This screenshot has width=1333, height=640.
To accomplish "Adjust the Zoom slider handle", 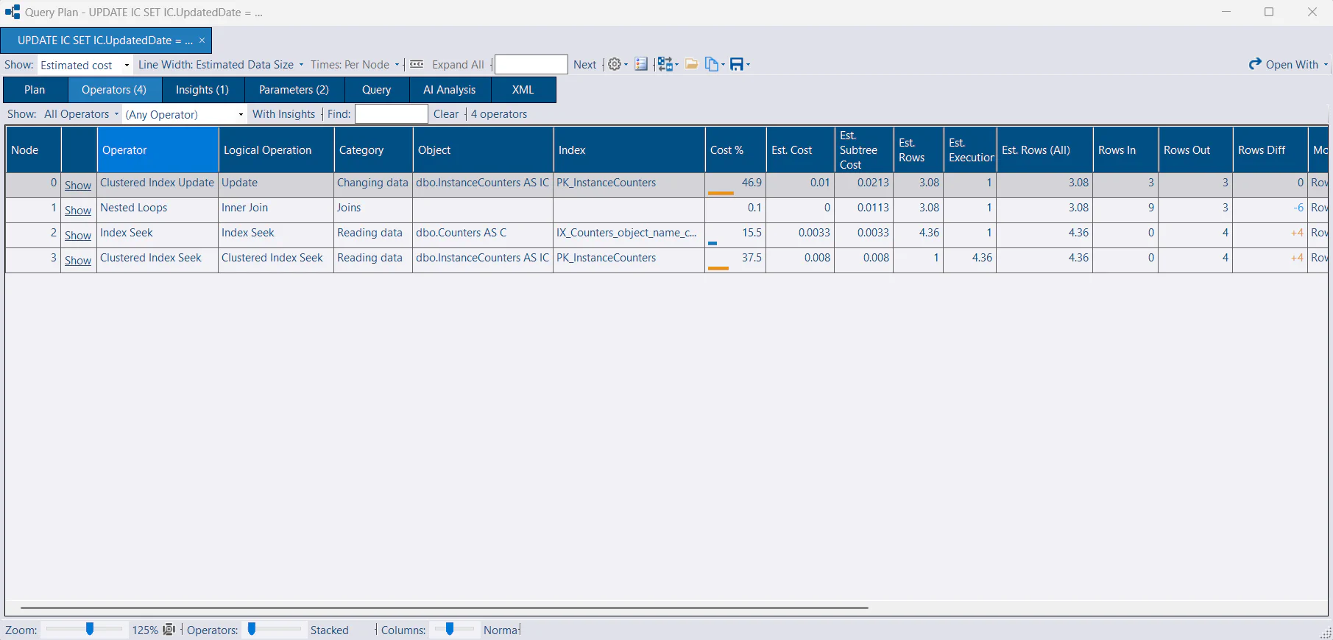I will point(90,629).
